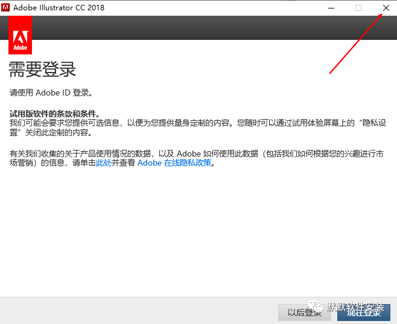This screenshot has width=397, height=324.
Task: Click the 需要登录 heading
Action: point(42,70)
